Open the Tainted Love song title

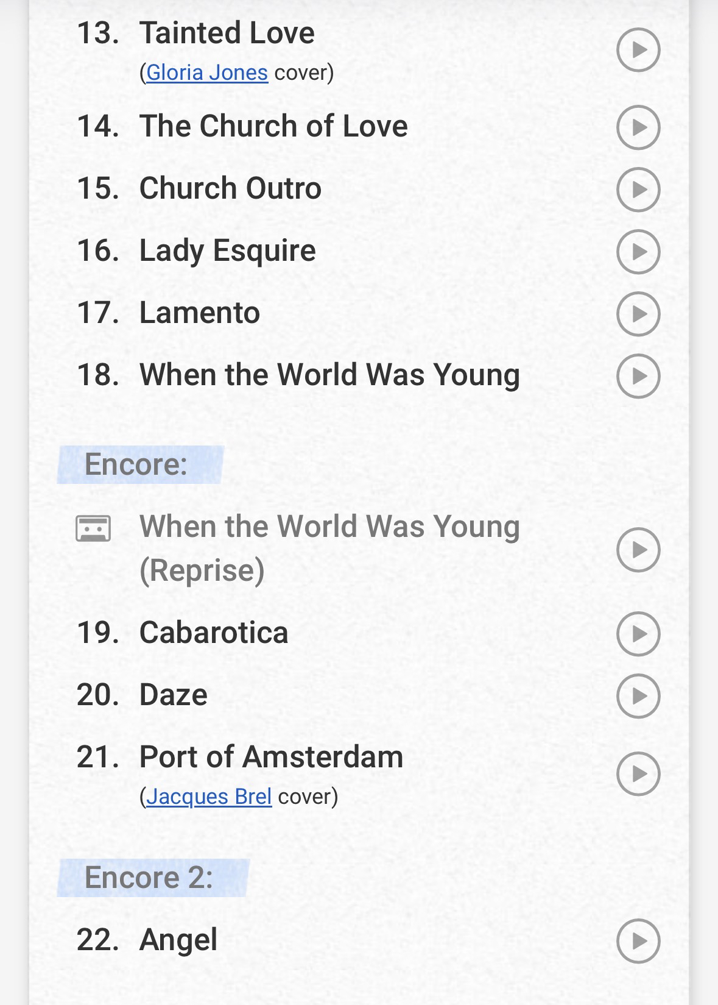[227, 33]
